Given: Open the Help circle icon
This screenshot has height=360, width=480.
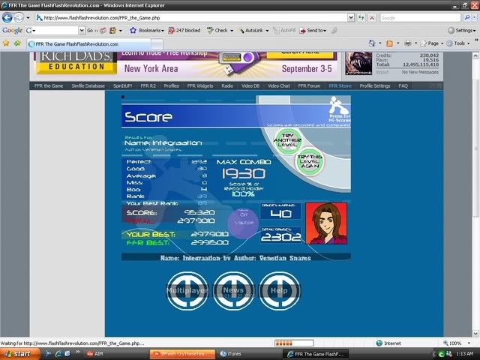Looking at the screenshot, I should (x=279, y=289).
